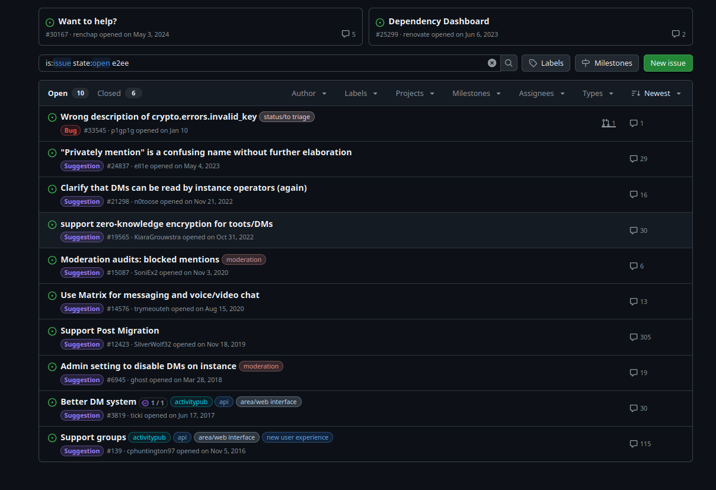Open the Assignees filter dropdown

541,94
